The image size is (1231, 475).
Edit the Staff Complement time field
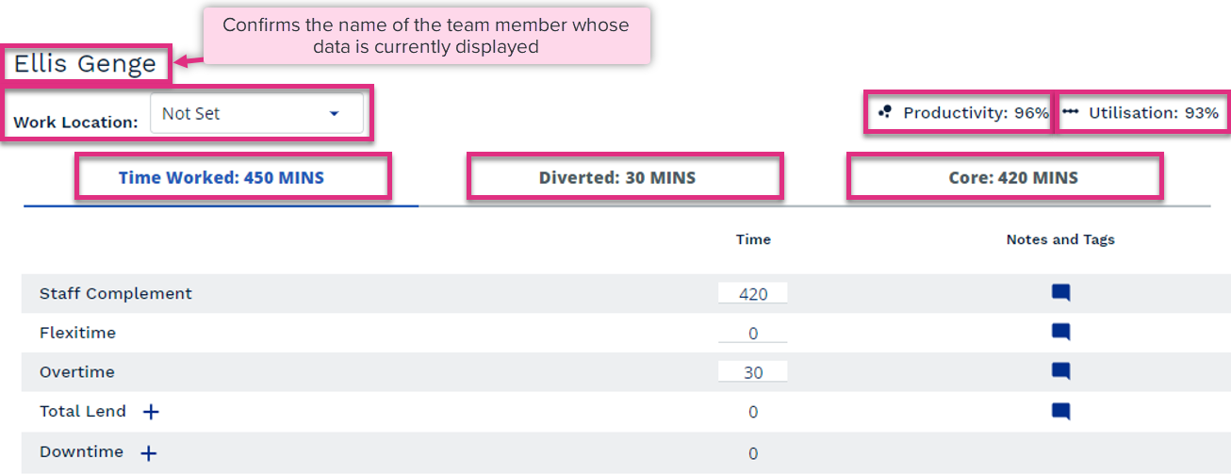[x=753, y=294]
